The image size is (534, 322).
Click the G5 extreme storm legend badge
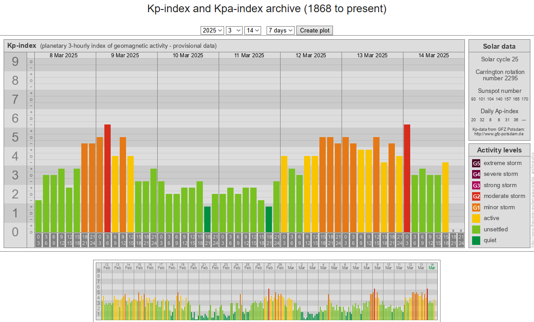click(x=476, y=163)
